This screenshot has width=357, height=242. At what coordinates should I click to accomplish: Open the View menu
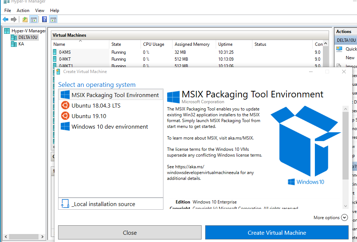(40, 11)
